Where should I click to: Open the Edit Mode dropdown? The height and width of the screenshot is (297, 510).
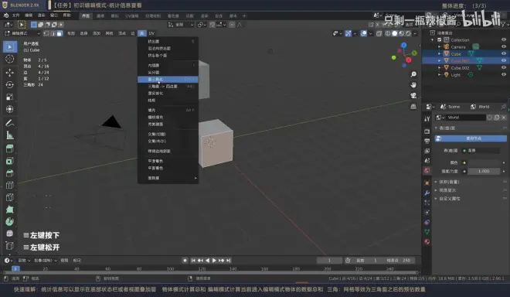[x=22, y=33]
